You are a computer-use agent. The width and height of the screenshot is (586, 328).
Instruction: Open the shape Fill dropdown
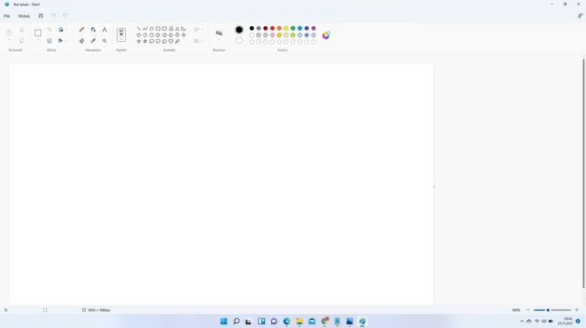(198, 41)
